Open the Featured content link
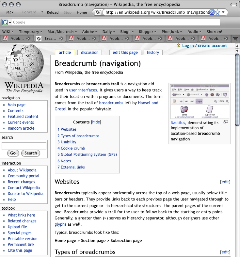 (x=23, y=117)
